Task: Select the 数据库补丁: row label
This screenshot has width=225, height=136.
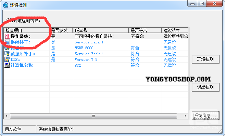Action: pos(23,54)
